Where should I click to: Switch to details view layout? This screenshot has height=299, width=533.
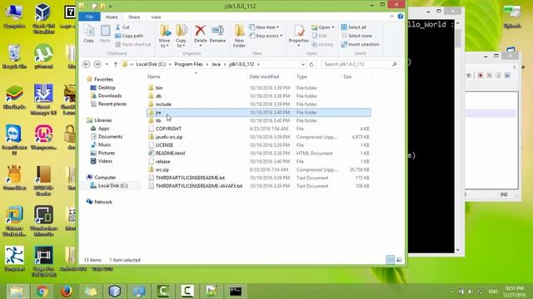click(391, 260)
